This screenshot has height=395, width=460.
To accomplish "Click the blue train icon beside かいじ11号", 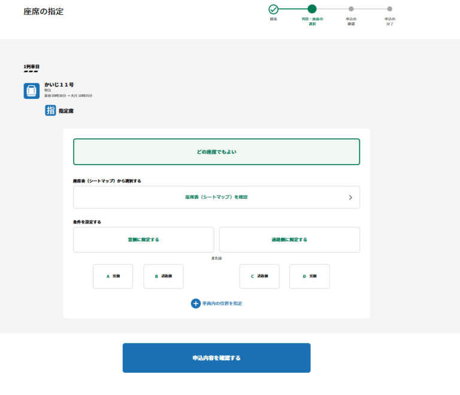I will coord(32,90).
